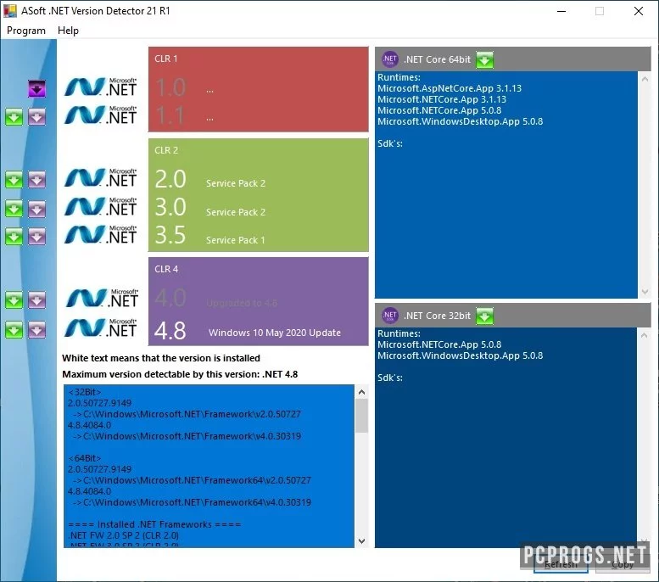Minimize the ASoft .NET Version Detector window
Screen dimensions: 659x582
[561, 11]
